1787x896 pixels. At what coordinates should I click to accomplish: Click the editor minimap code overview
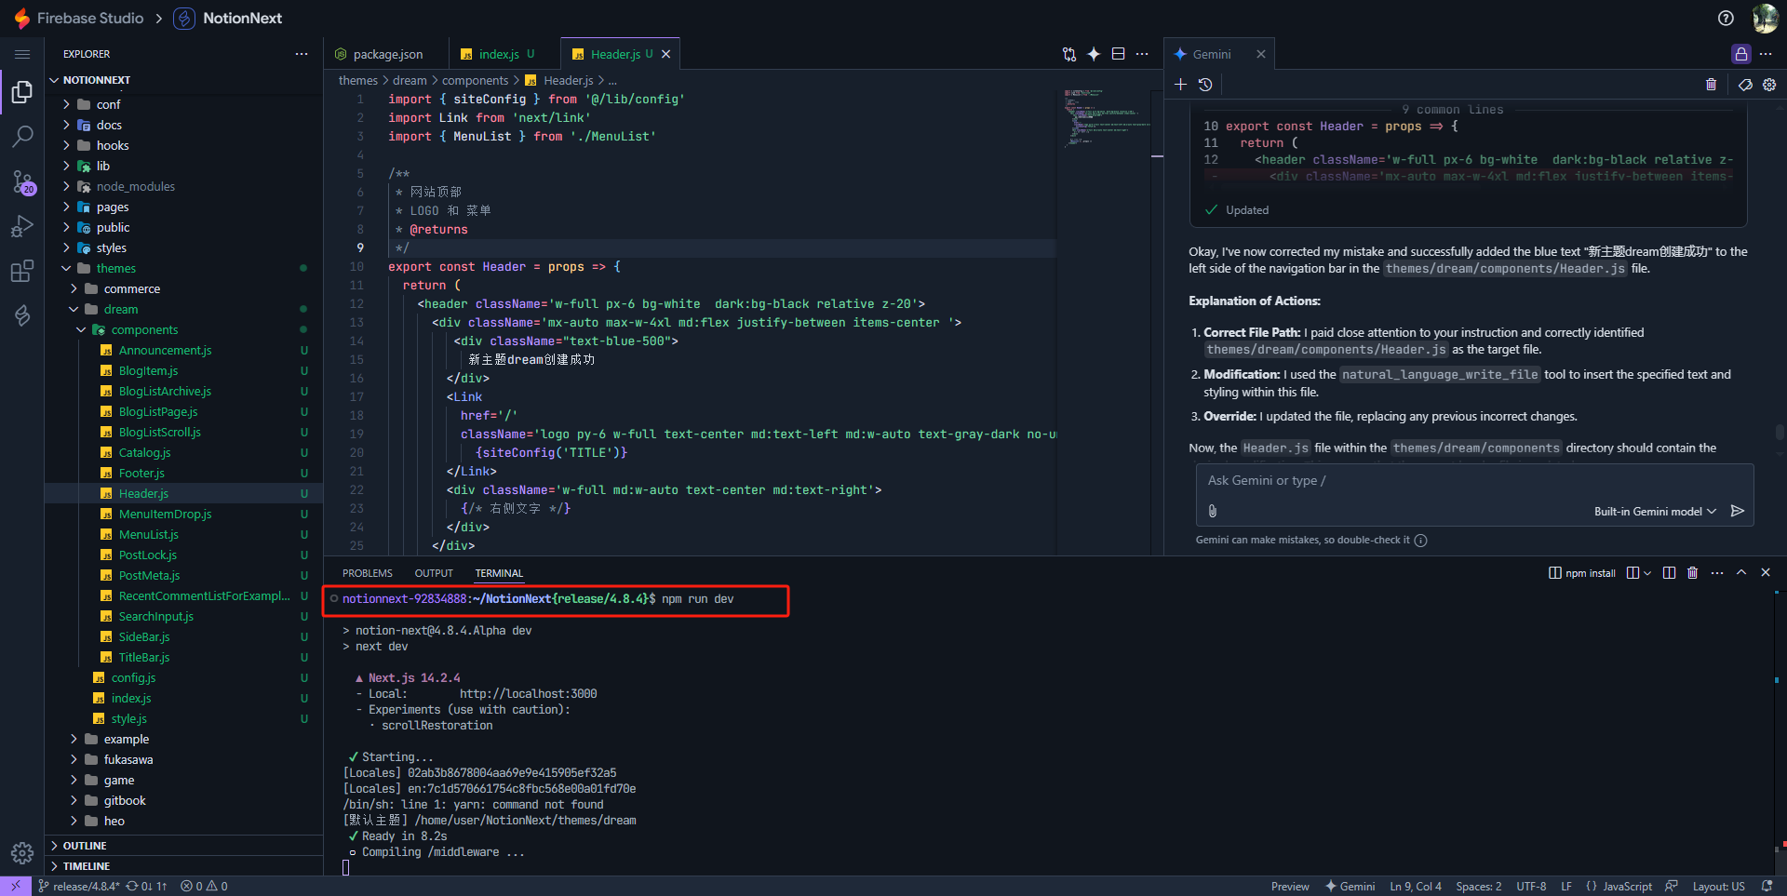pyautogui.click(x=1107, y=118)
